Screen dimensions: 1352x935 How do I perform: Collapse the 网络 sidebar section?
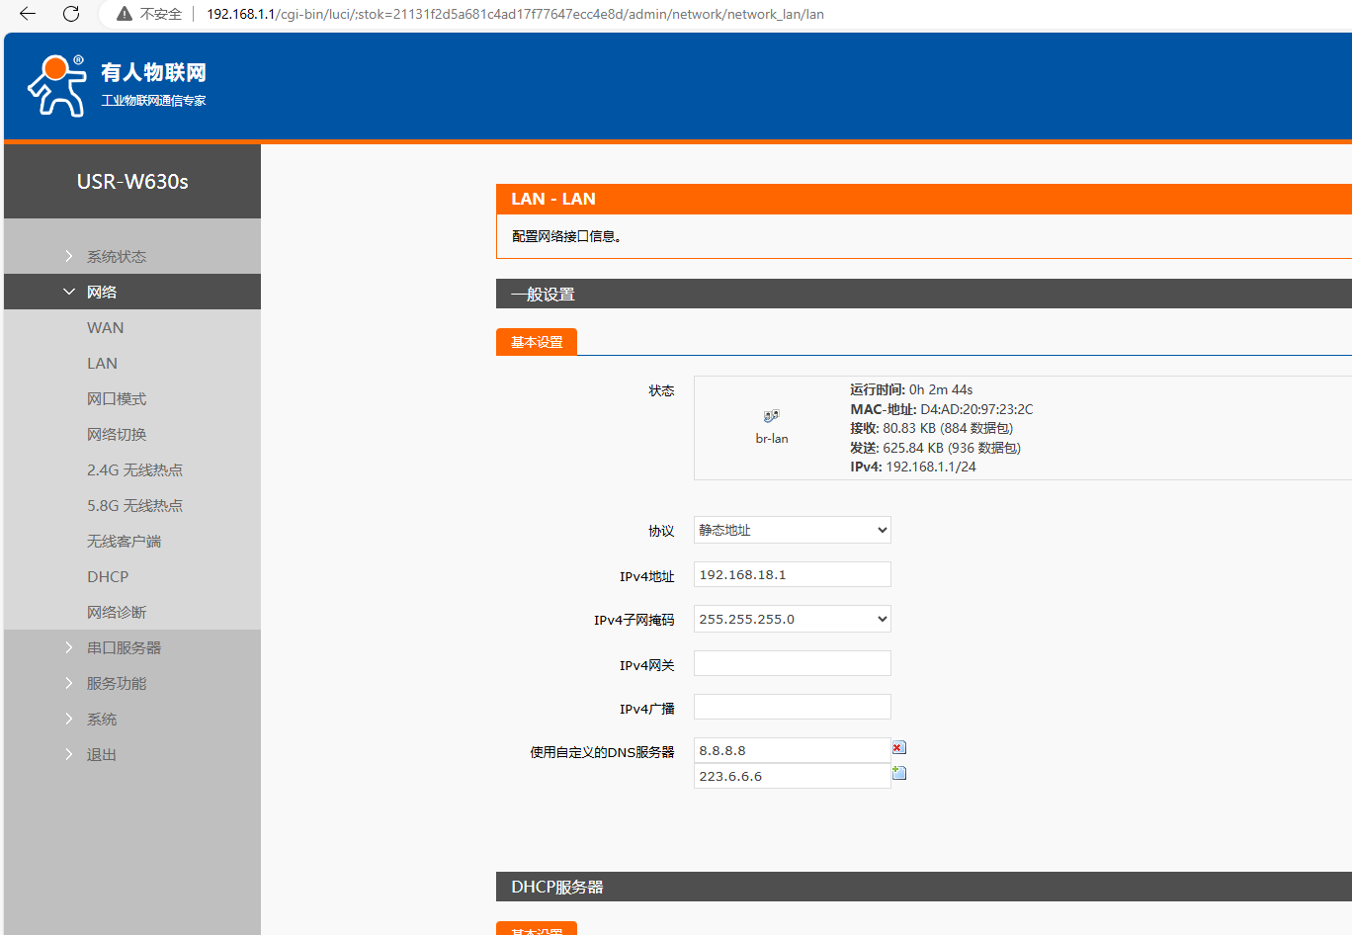pos(102,292)
